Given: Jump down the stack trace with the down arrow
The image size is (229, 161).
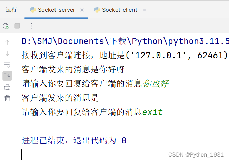Looking at the screenshot, I should (7, 53).
